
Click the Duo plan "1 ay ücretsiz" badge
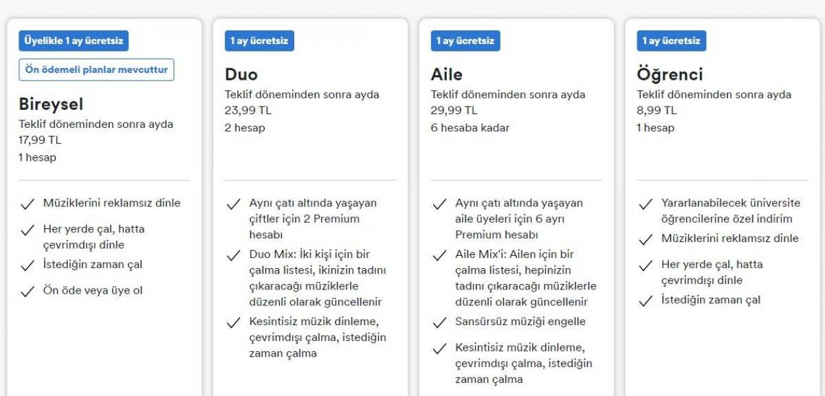(x=259, y=41)
